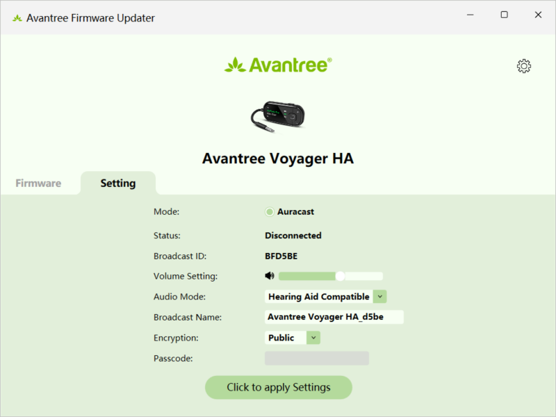556x417 pixels.
Task: Open the Encryption dropdown arrow
Action: (x=313, y=338)
